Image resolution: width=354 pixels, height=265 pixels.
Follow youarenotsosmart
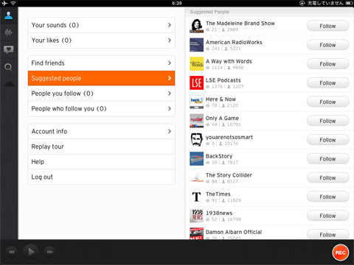tap(327, 140)
